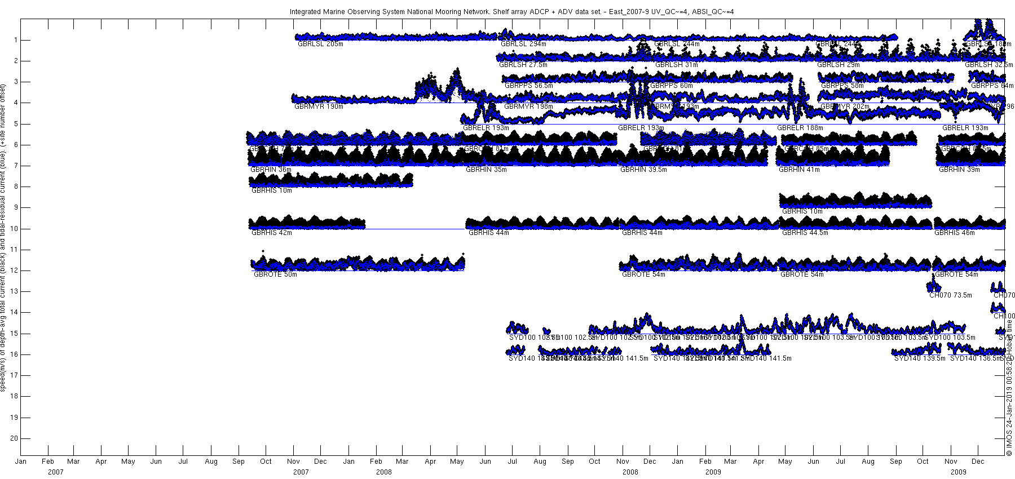This screenshot has width=1015, height=479.
Task: Click the GBRHIS 10m label on row 9
Action: (x=802, y=211)
